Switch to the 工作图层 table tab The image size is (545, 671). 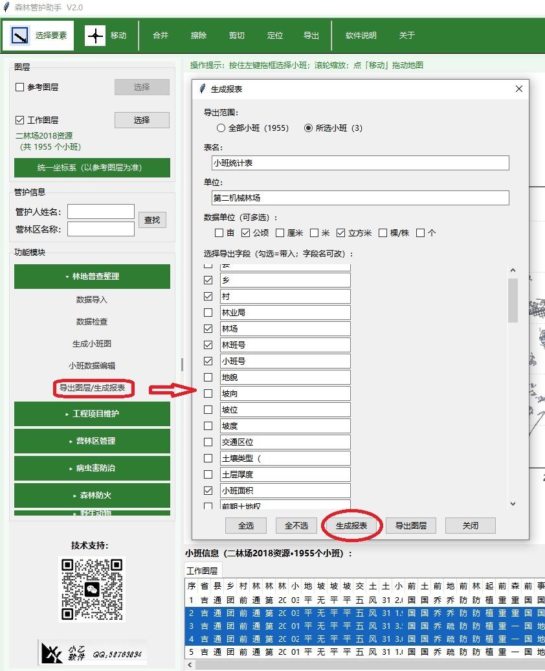pos(203,571)
